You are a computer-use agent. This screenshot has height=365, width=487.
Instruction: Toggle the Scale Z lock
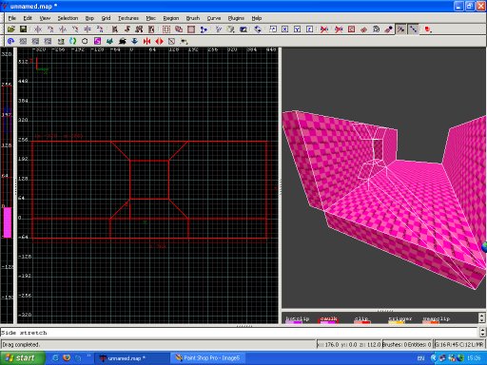click(x=309, y=29)
